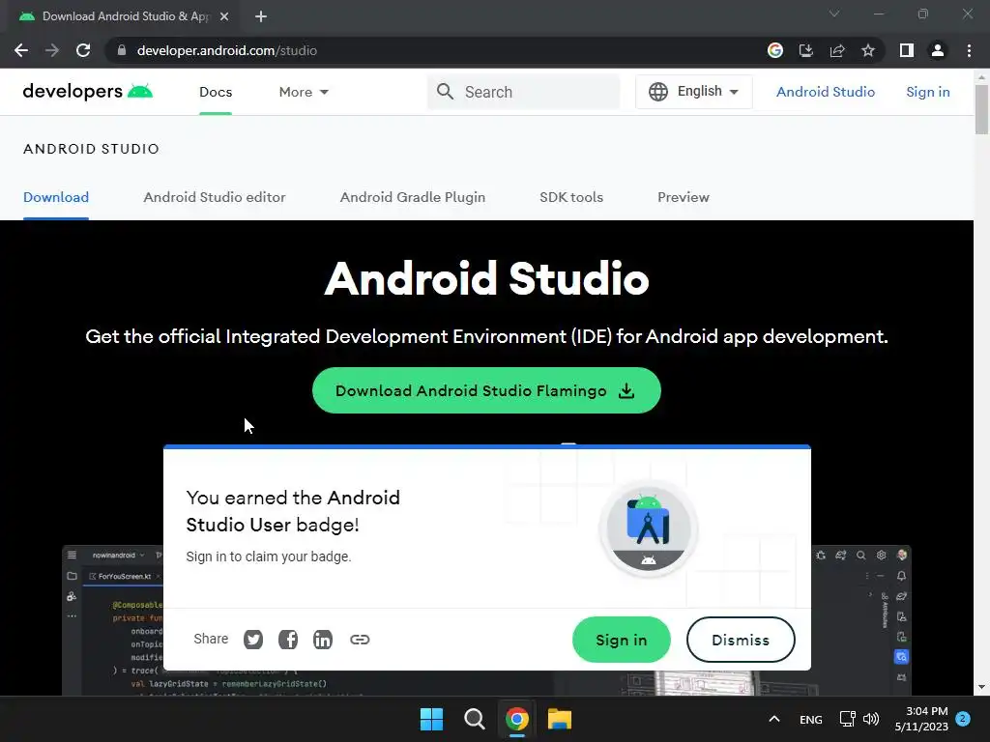Share this page via the share icon

(x=837, y=50)
